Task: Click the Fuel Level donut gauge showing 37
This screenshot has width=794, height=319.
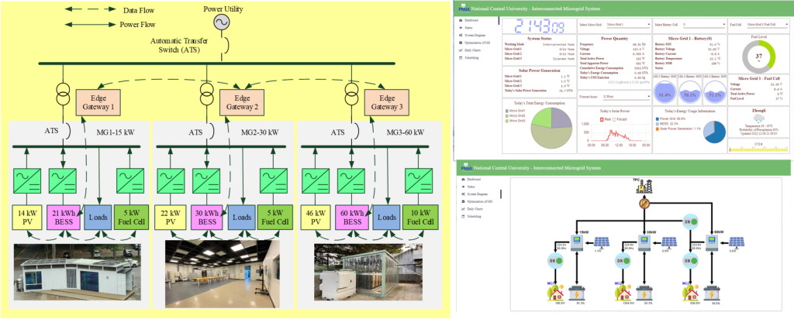Action: (x=759, y=55)
